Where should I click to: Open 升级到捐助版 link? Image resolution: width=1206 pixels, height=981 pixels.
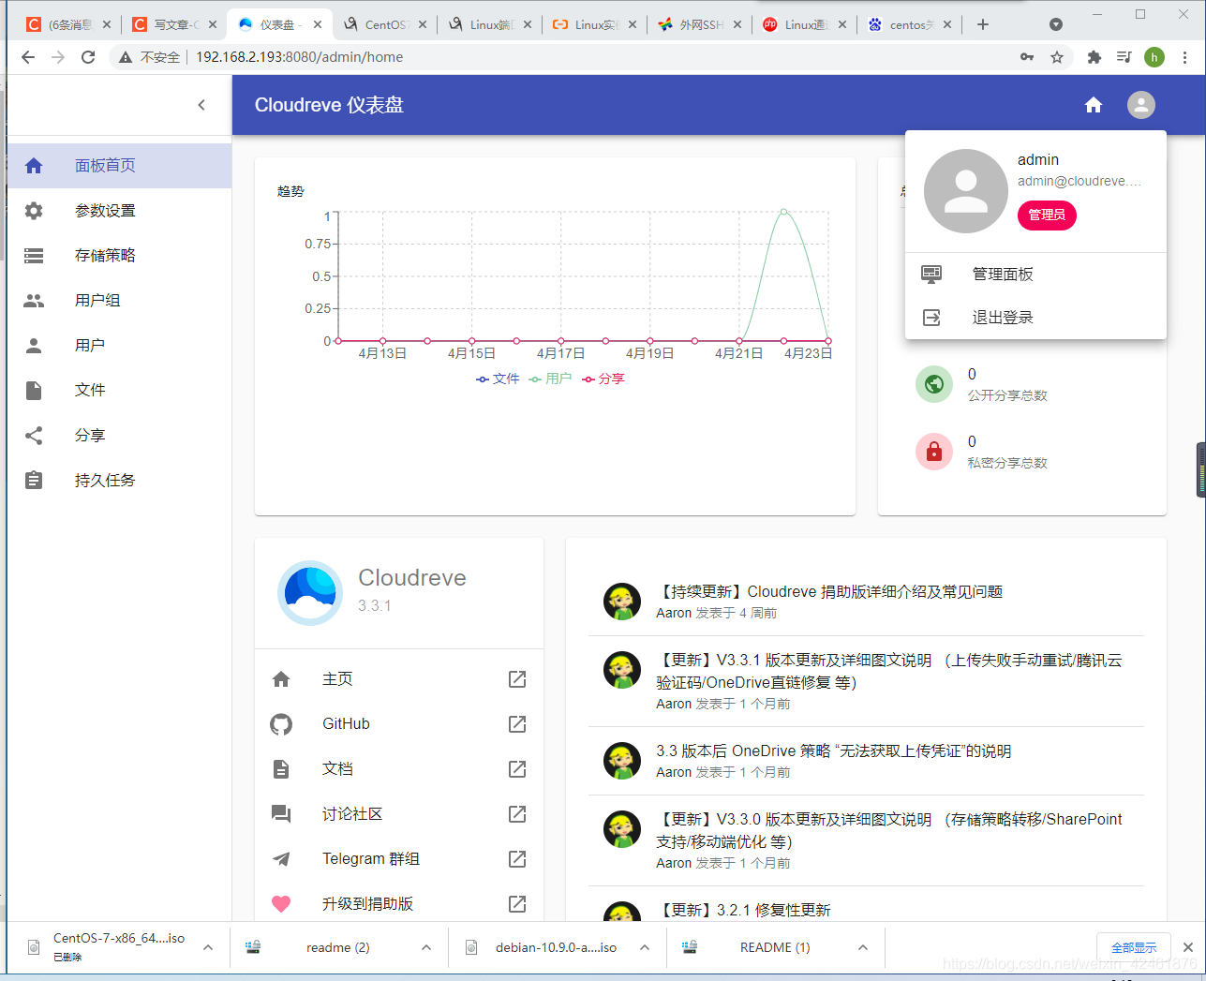coord(399,904)
